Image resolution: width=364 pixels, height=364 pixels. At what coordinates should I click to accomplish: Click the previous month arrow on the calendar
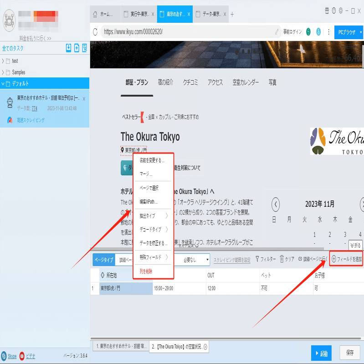(x=276, y=204)
